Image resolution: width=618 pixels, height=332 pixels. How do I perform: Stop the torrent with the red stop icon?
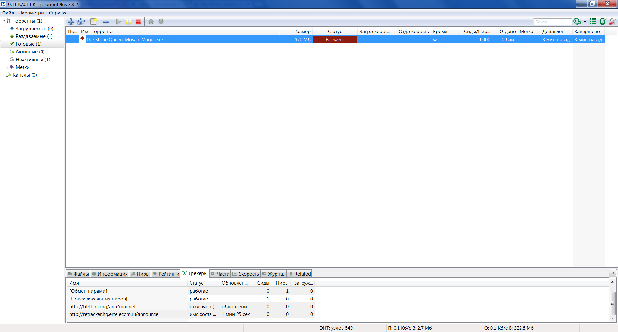coord(138,22)
